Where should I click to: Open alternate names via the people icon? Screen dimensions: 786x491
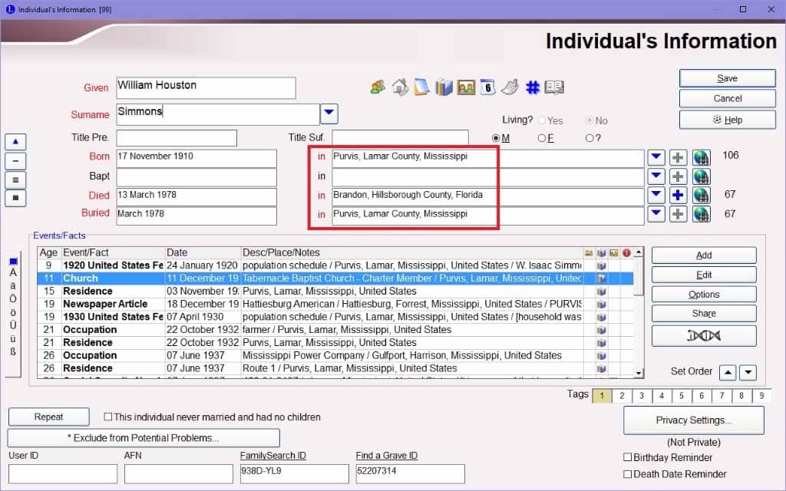tap(378, 87)
